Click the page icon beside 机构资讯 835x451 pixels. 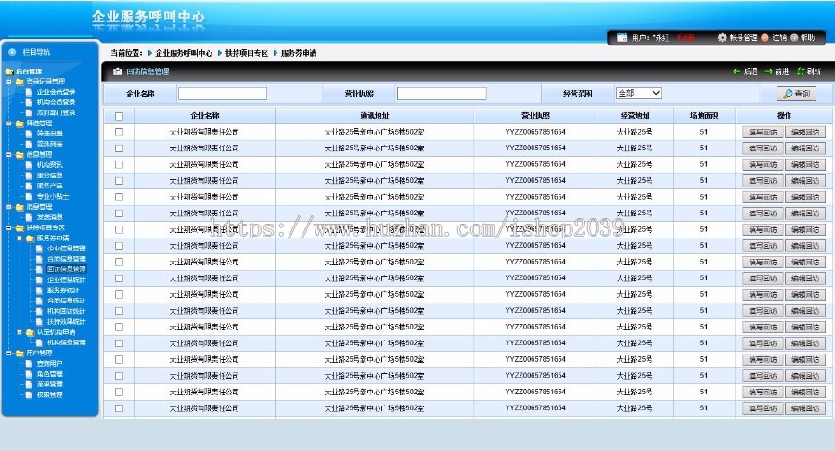click(x=30, y=165)
